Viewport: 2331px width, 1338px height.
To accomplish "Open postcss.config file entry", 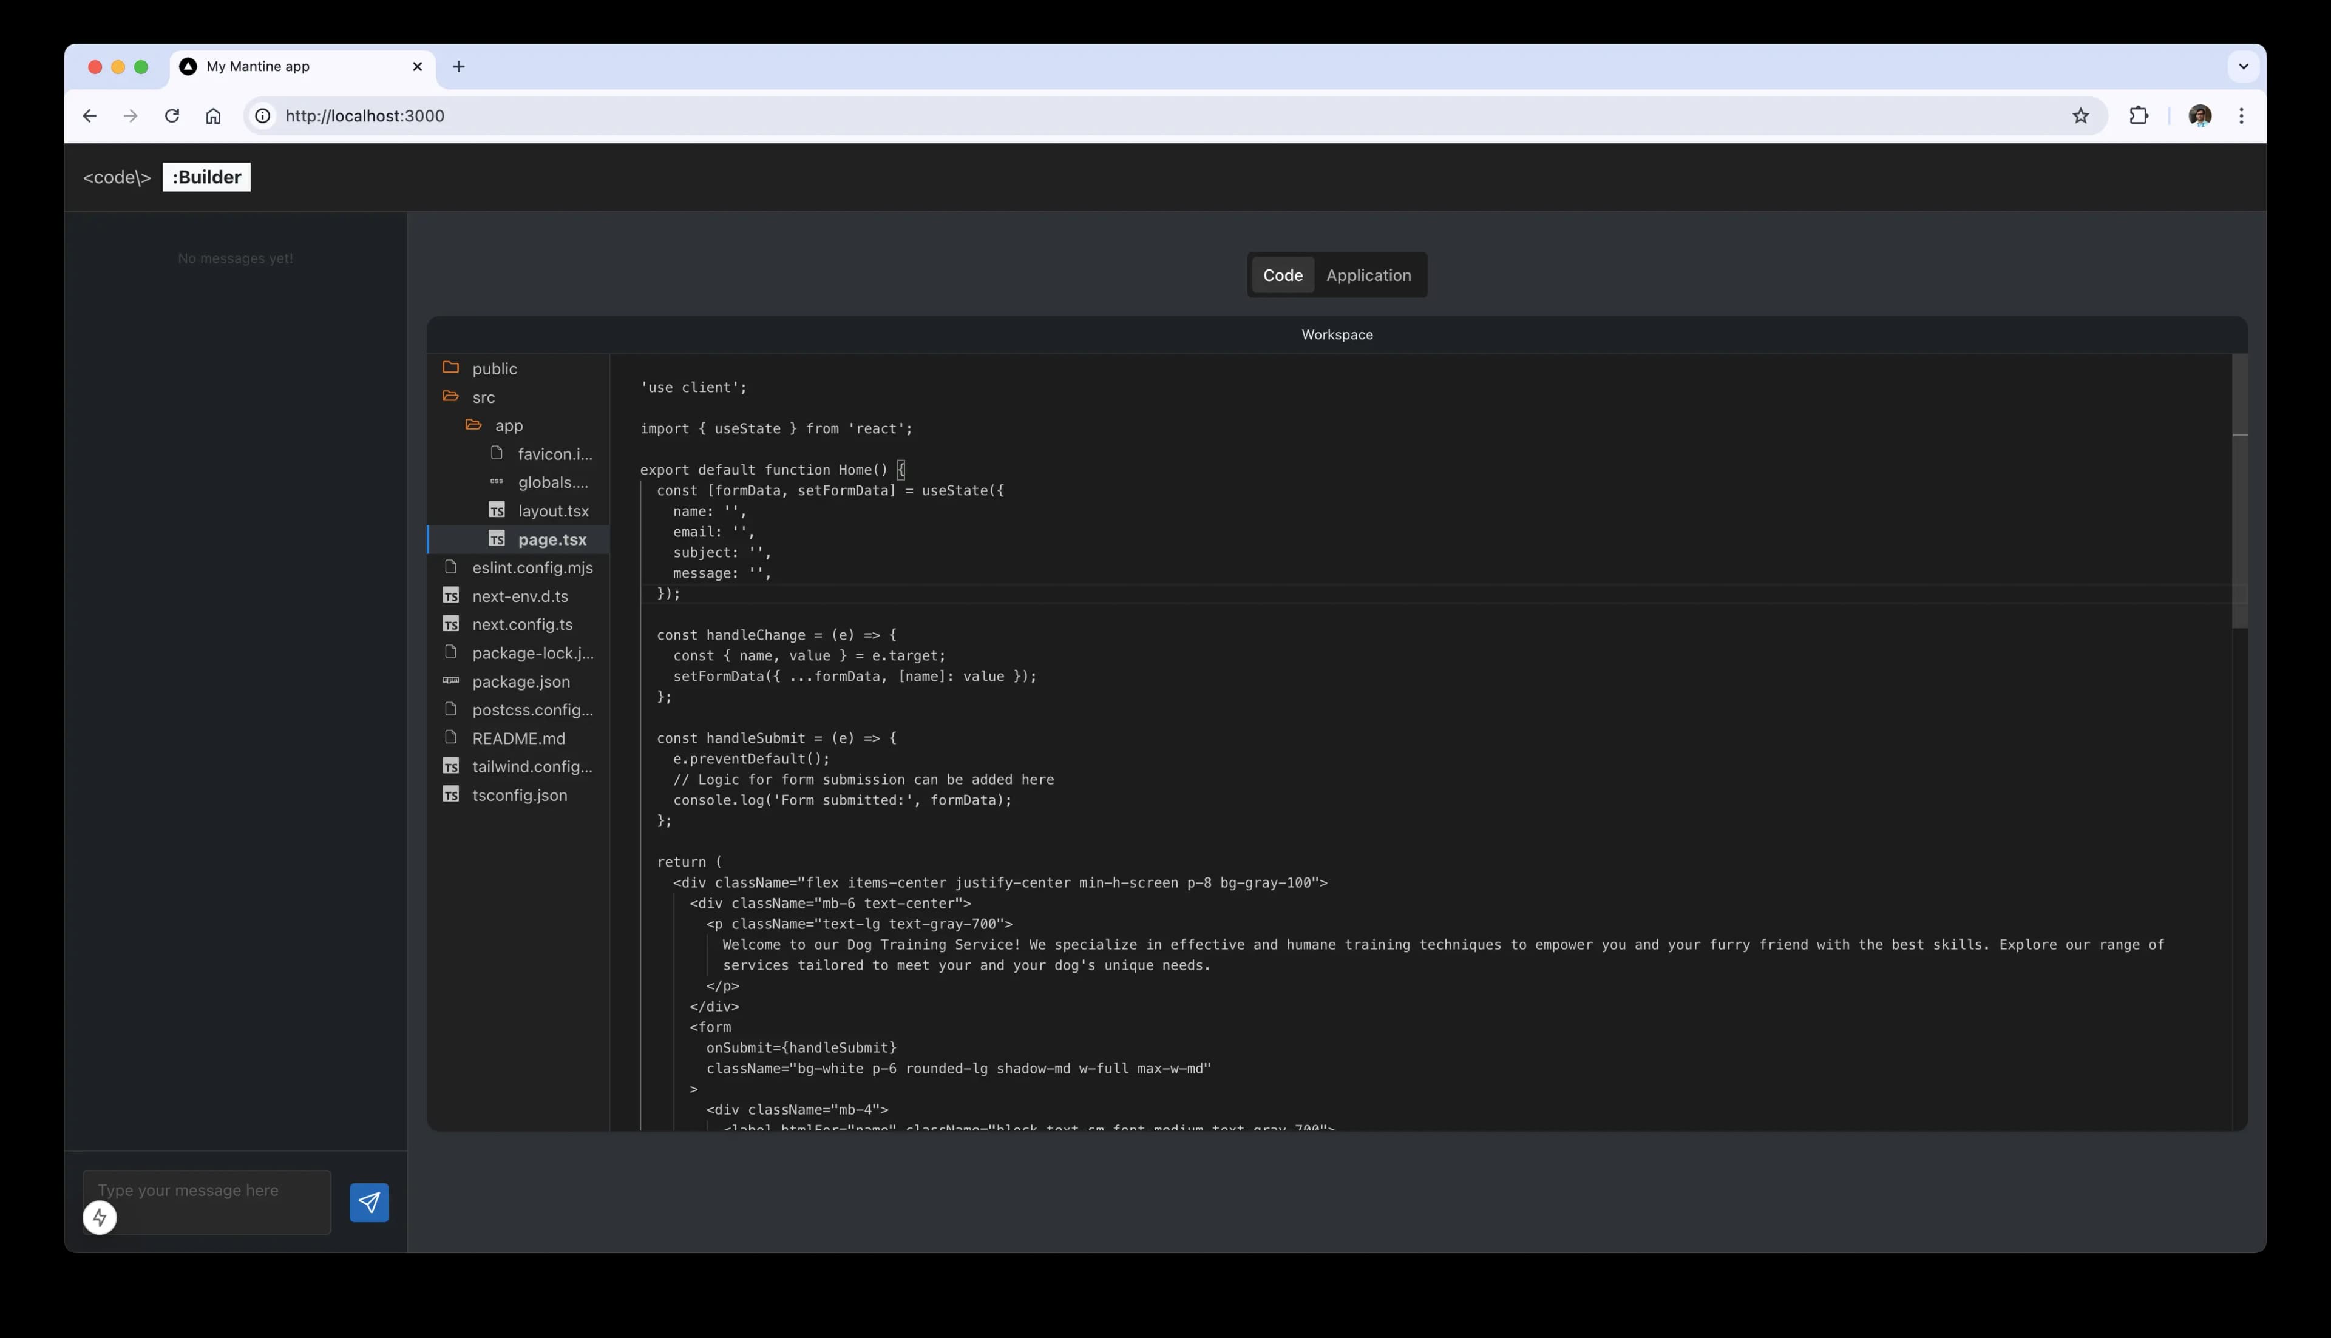I will click(517, 711).
